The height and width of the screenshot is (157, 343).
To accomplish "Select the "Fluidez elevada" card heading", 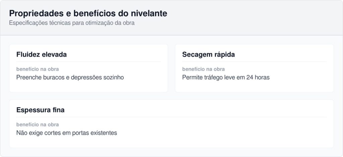I will 42,54.
